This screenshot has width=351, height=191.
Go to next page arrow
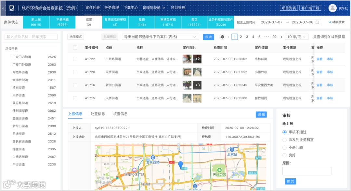click(281, 37)
